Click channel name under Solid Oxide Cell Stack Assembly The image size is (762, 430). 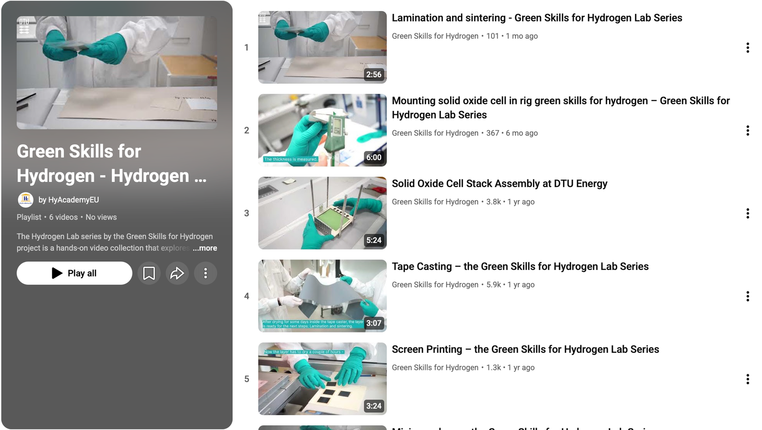coord(435,202)
